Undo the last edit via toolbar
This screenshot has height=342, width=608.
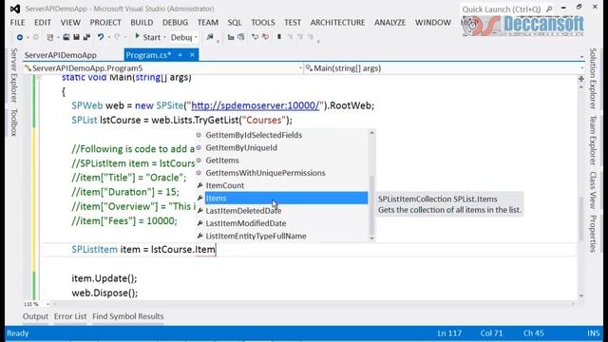pyautogui.click(x=101, y=37)
